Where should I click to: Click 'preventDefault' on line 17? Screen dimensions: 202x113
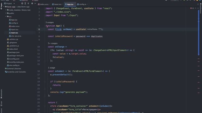click(61, 75)
